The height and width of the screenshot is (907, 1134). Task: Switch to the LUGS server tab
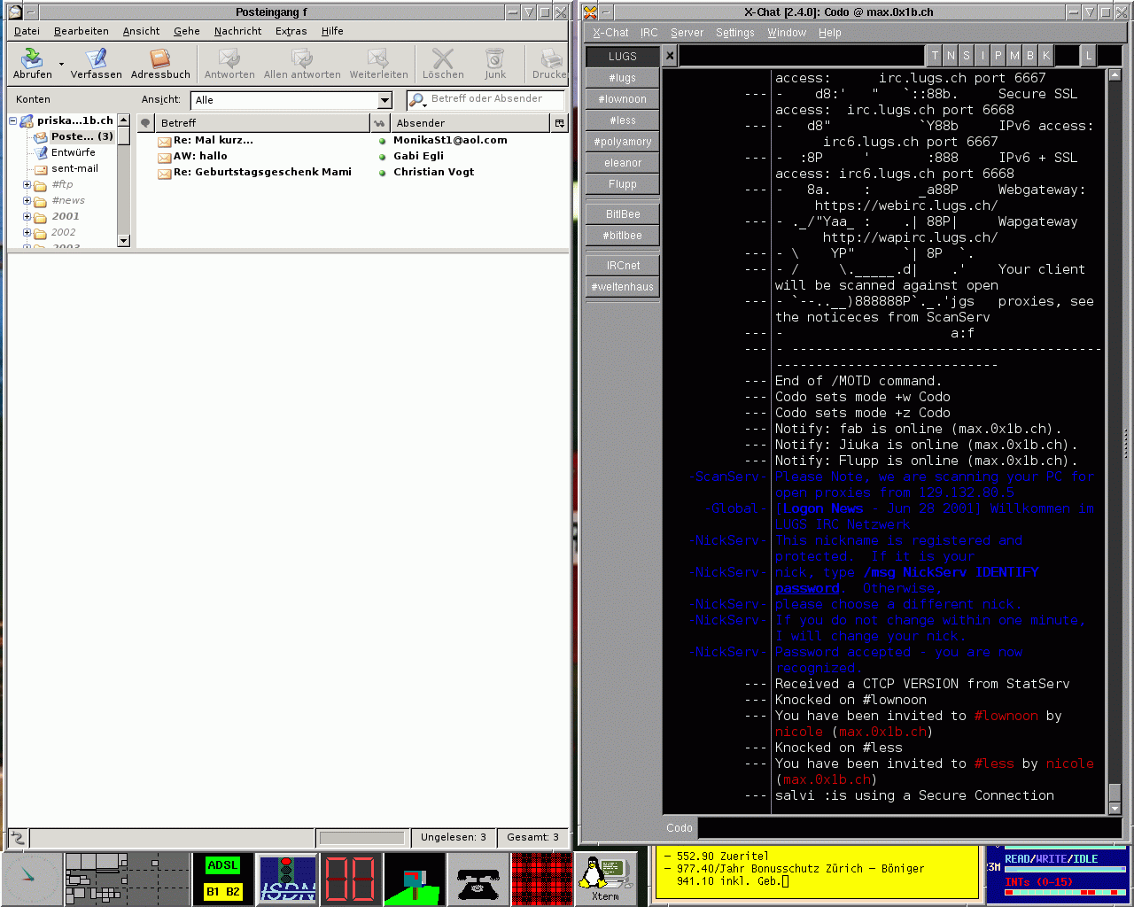pos(623,57)
